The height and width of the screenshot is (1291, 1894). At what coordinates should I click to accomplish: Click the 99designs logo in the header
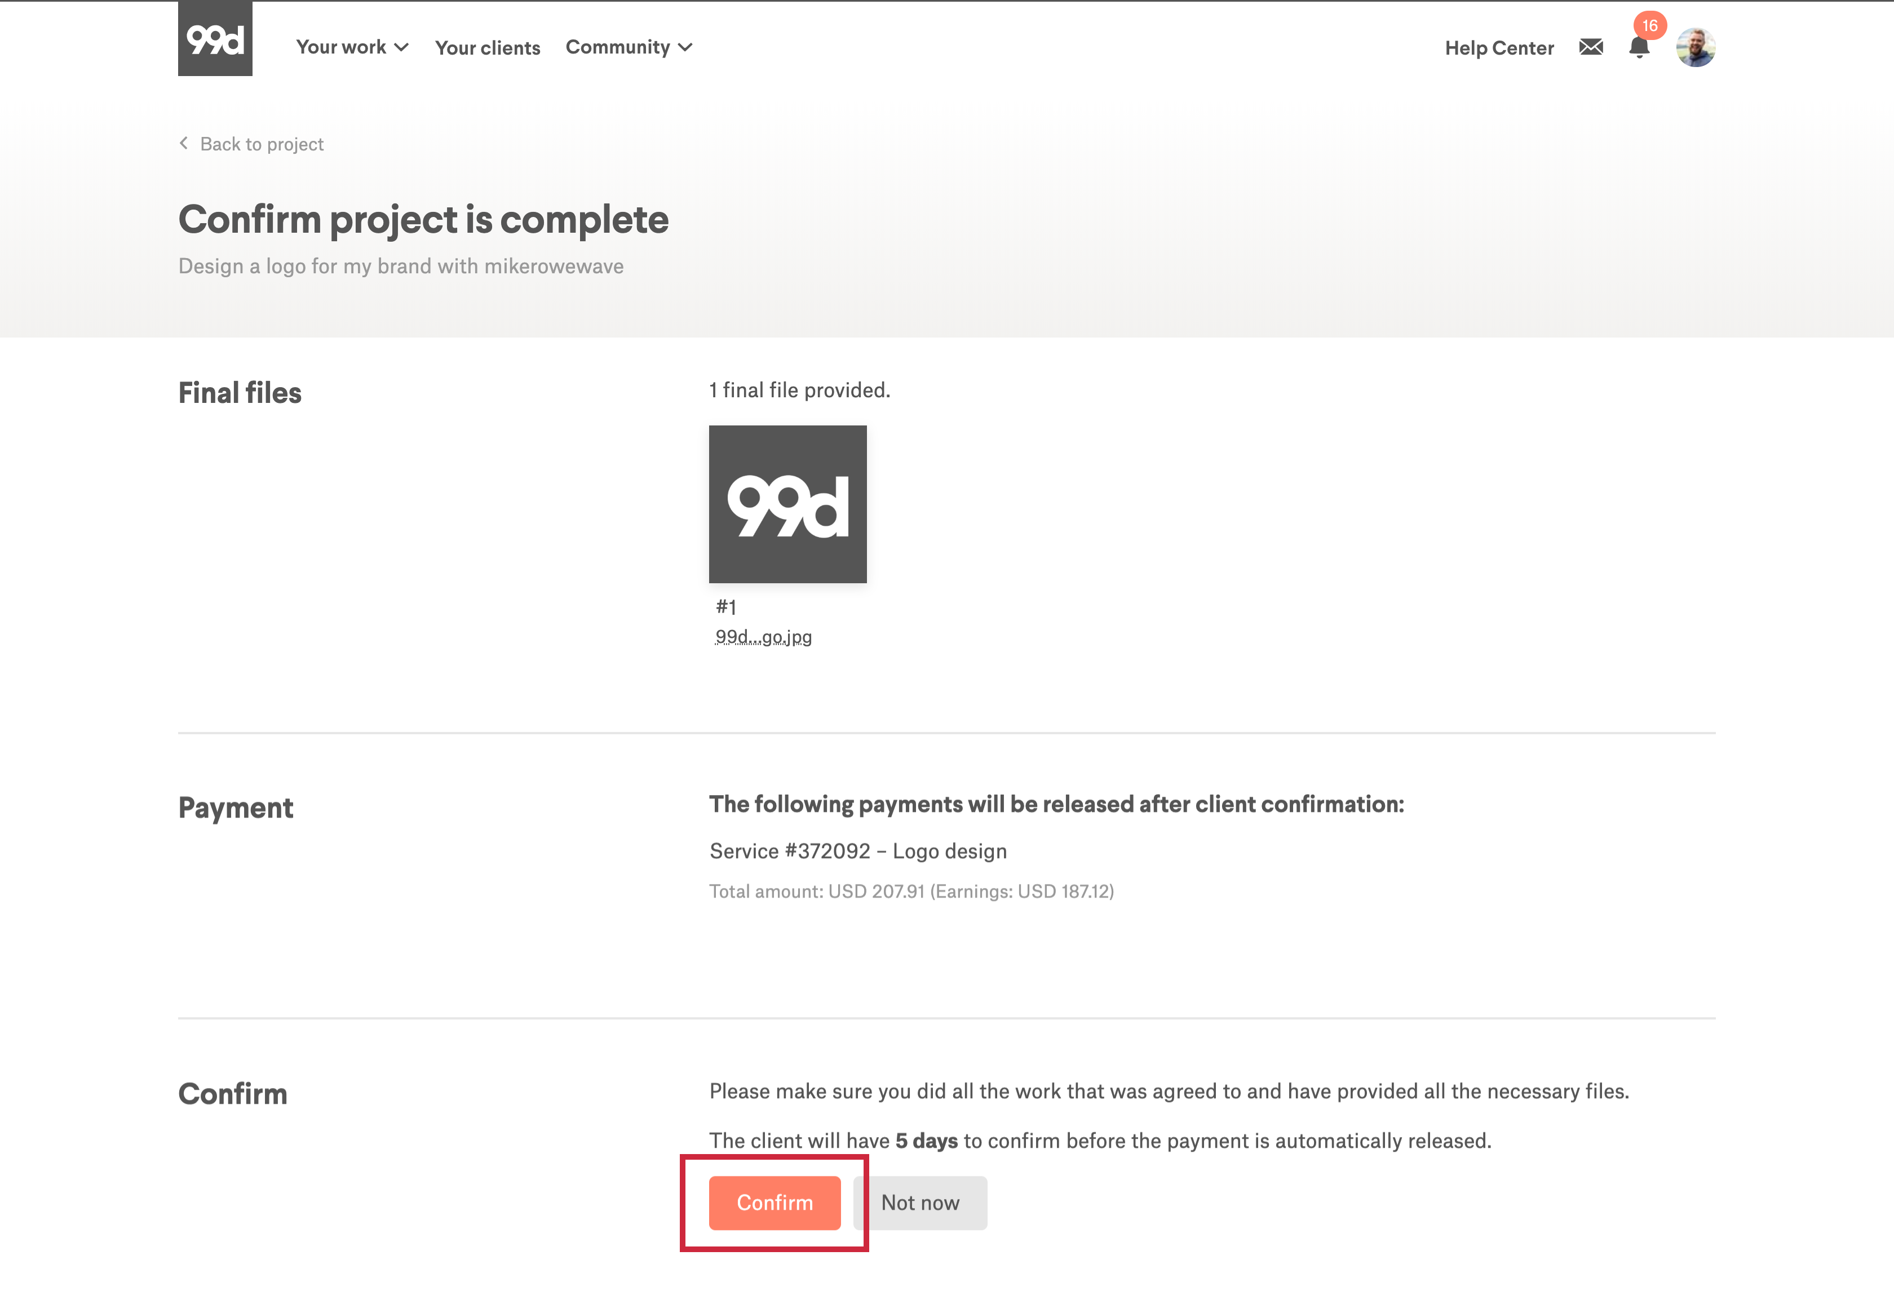pos(215,39)
